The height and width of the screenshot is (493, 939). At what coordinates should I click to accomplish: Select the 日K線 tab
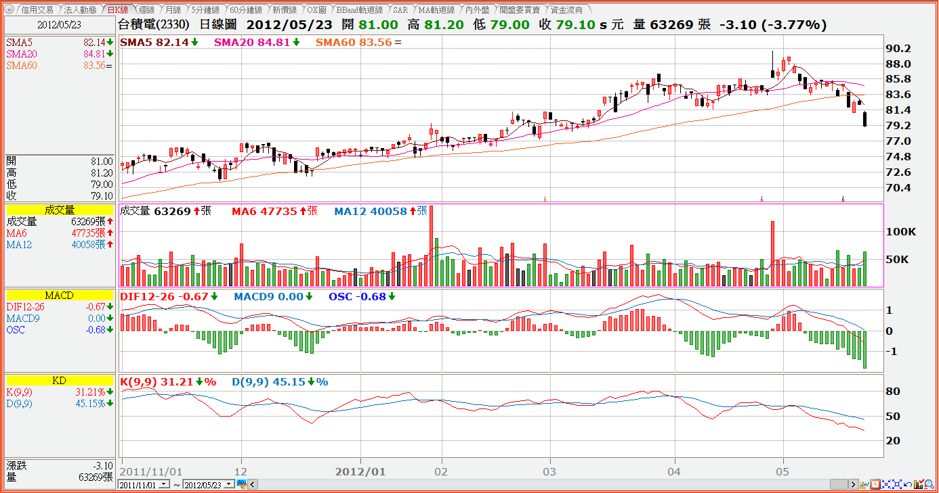[119, 10]
